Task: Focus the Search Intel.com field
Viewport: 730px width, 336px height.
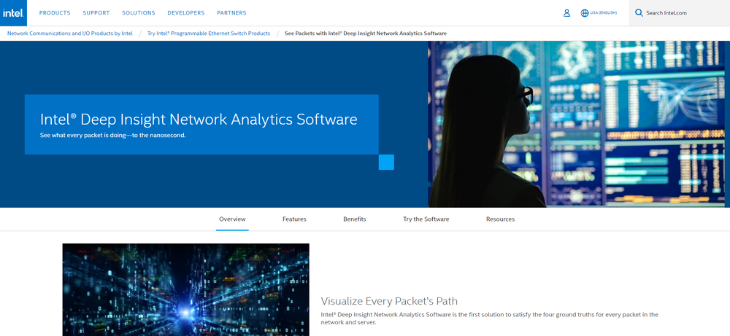Action: click(679, 13)
